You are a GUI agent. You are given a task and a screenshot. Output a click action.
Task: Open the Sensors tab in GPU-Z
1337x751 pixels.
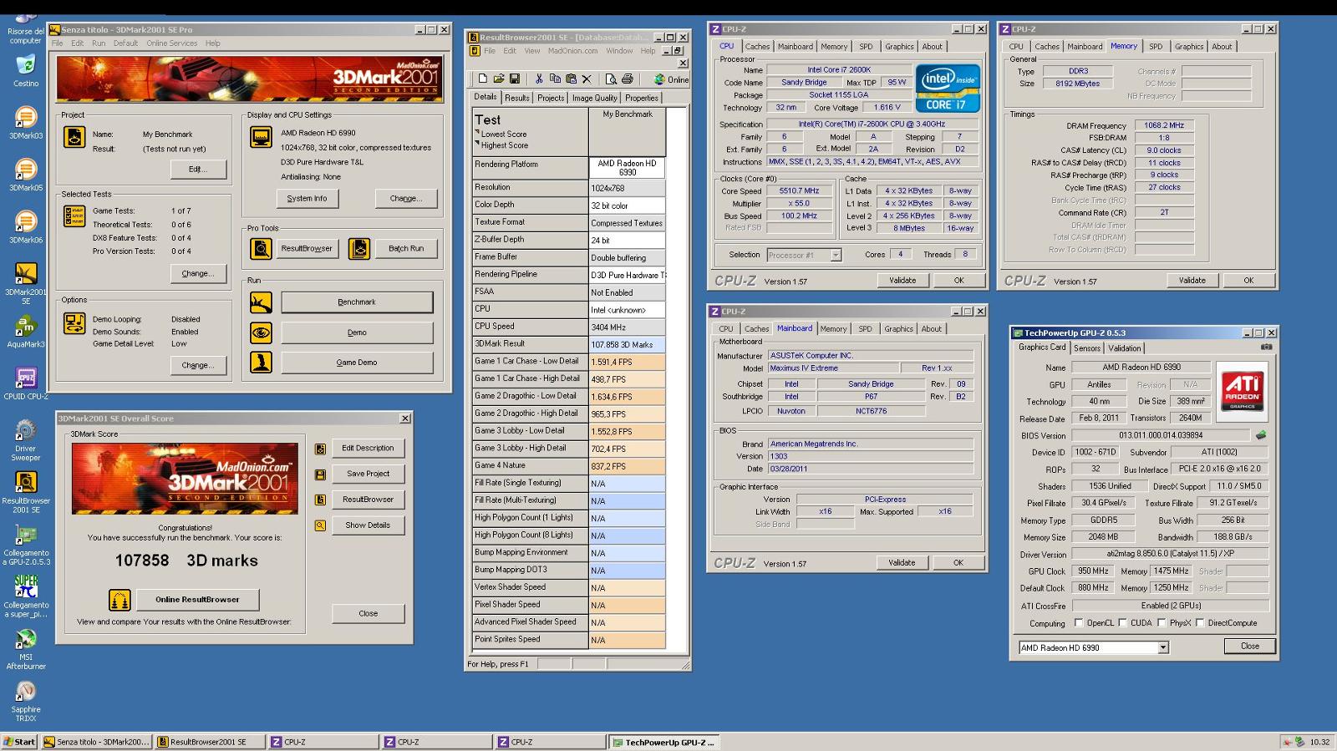[x=1087, y=348]
